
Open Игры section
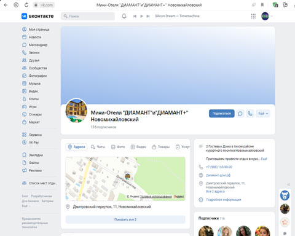(x=29, y=107)
